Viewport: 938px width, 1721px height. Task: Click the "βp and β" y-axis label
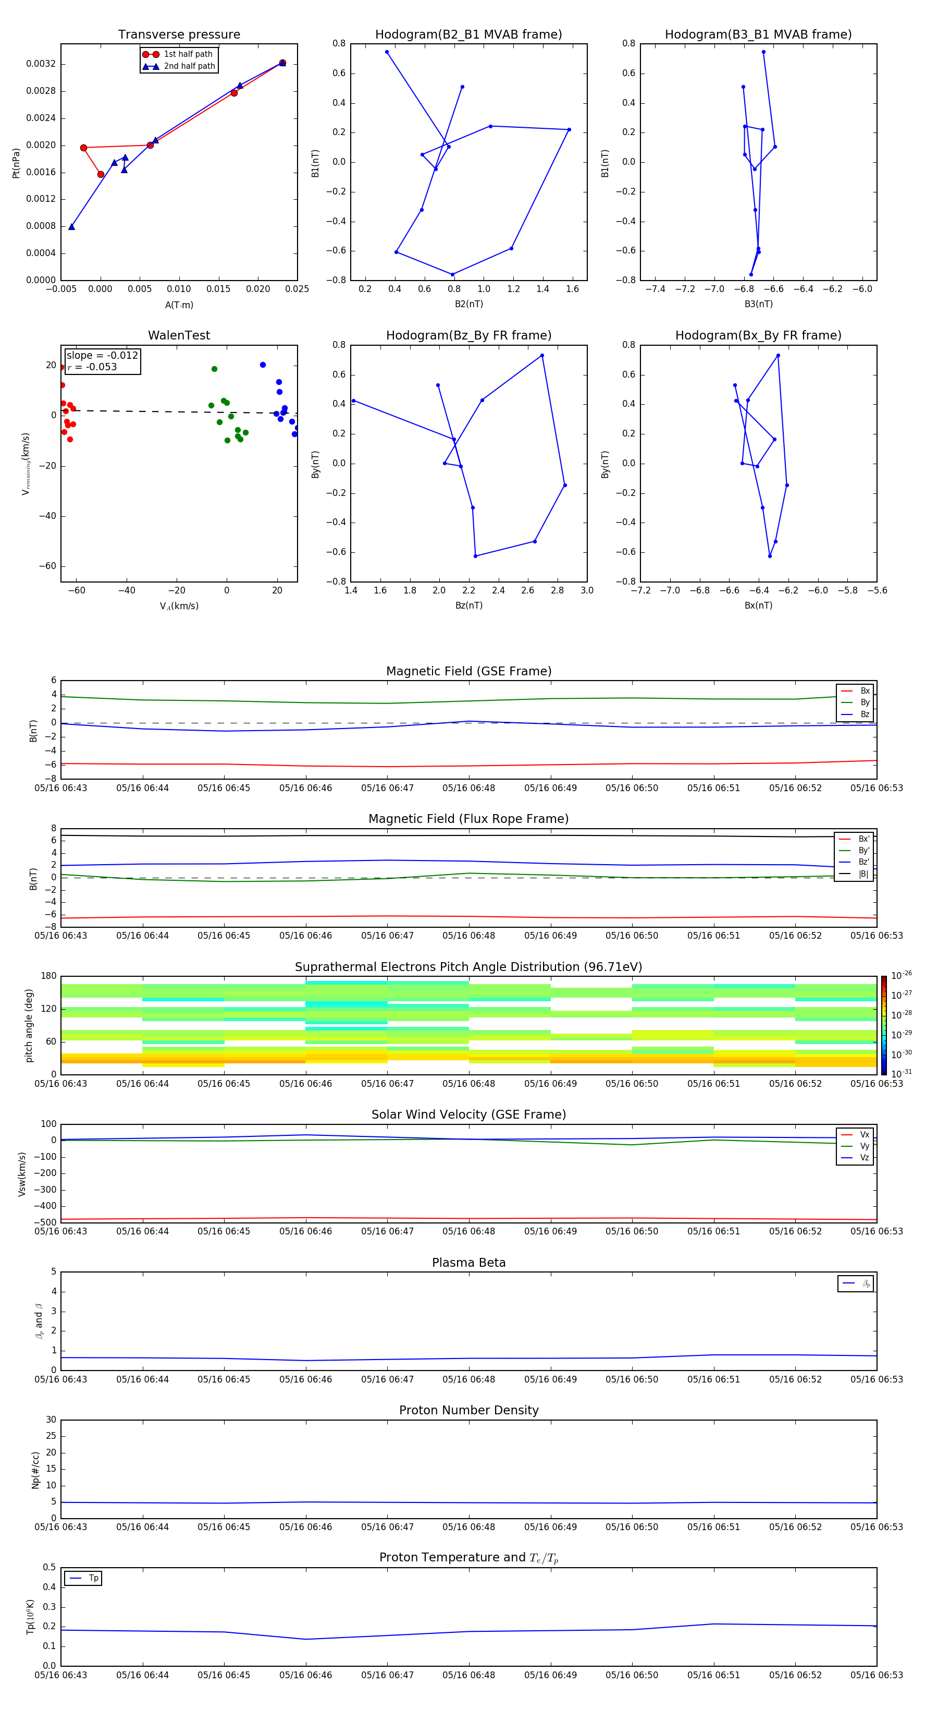coord(39,1321)
